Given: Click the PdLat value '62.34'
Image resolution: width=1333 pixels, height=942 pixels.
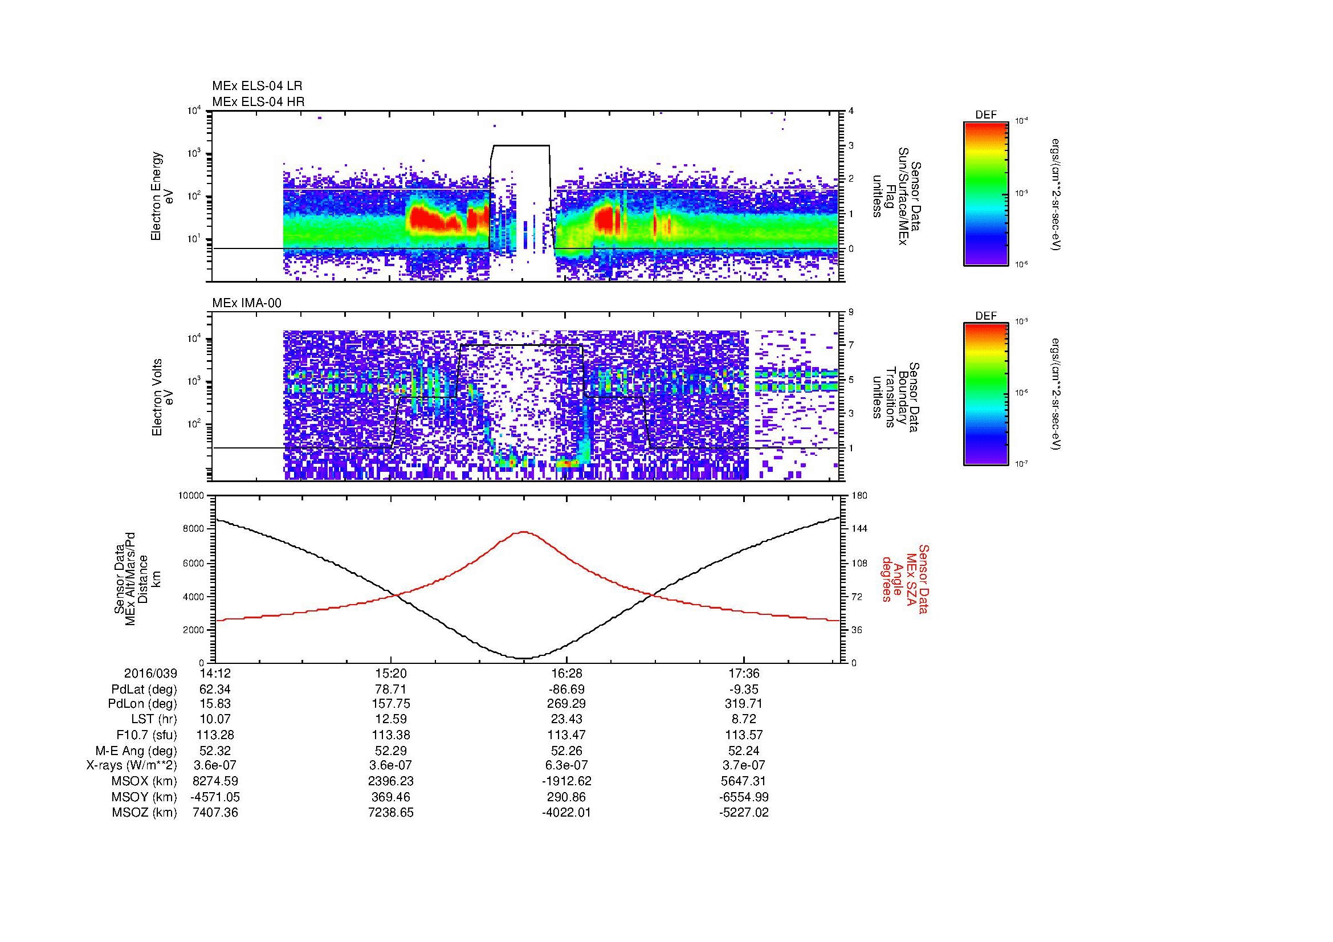Looking at the screenshot, I should coord(215,690).
